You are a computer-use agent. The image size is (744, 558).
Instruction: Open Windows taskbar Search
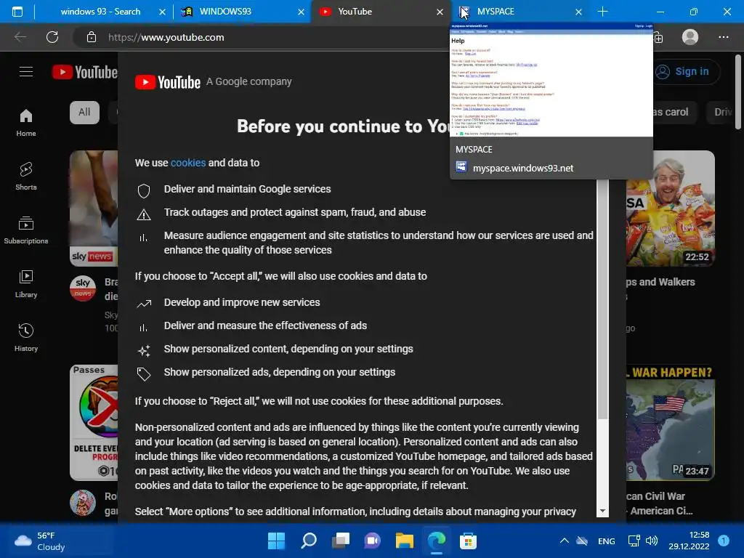click(x=308, y=541)
